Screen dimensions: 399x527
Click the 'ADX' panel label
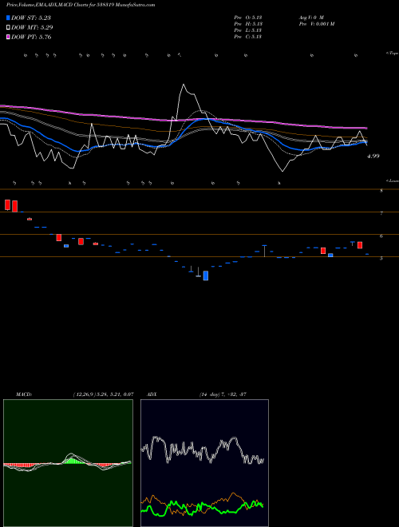point(152,394)
